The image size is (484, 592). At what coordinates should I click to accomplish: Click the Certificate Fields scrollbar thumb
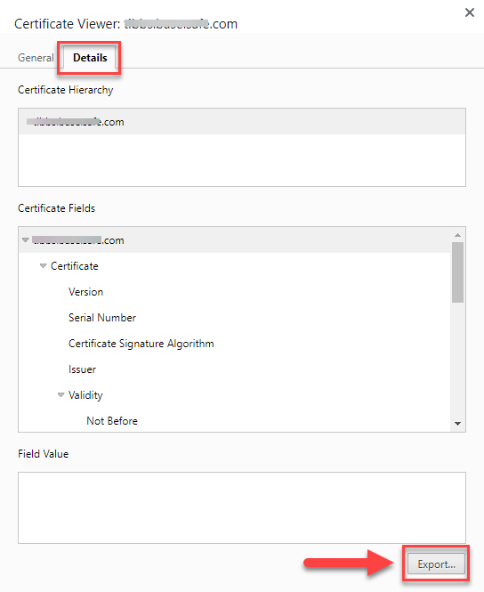pos(457,272)
